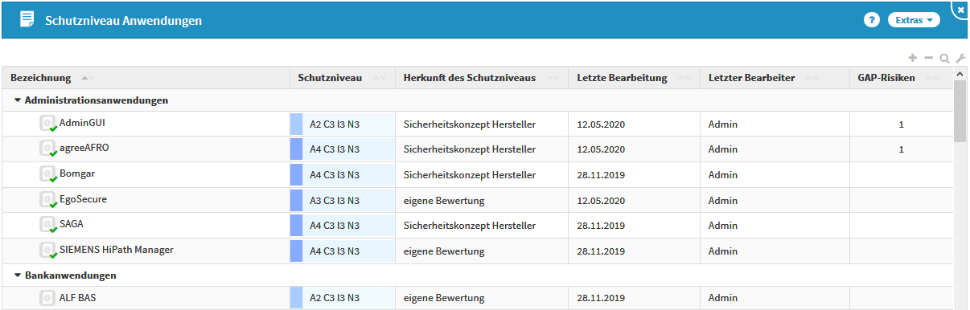Open the table search magnifier icon
This screenshot has width=970, height=310.
944,58
